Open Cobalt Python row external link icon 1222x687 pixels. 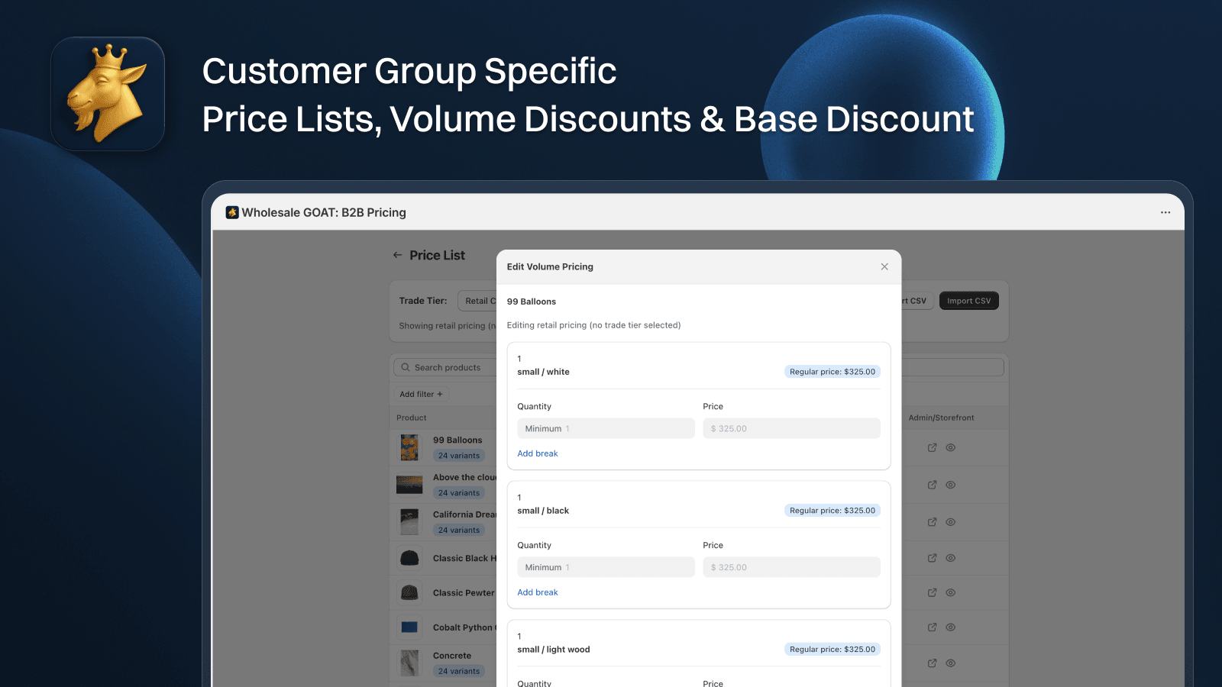(932, 627)
